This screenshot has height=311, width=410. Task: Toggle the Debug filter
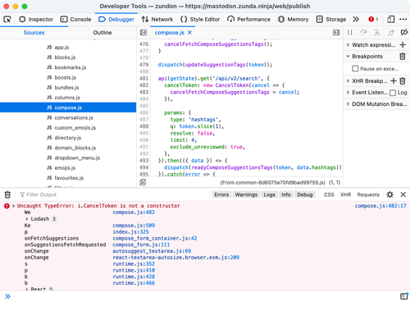[x=305, y=194]
